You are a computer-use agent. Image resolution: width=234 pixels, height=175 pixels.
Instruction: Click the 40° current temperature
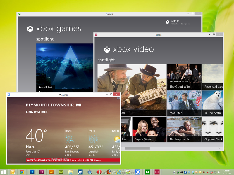[36, 135]
